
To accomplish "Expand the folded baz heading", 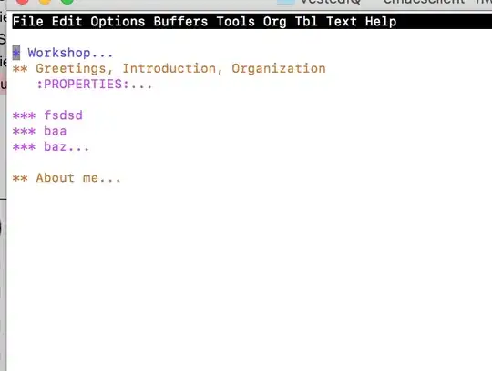I will (67, 146).
